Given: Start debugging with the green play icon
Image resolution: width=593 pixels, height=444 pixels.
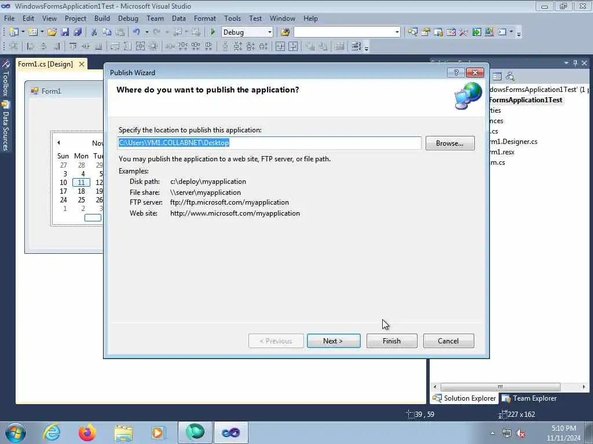Looking at the screenshot, I should coord(213,32).
